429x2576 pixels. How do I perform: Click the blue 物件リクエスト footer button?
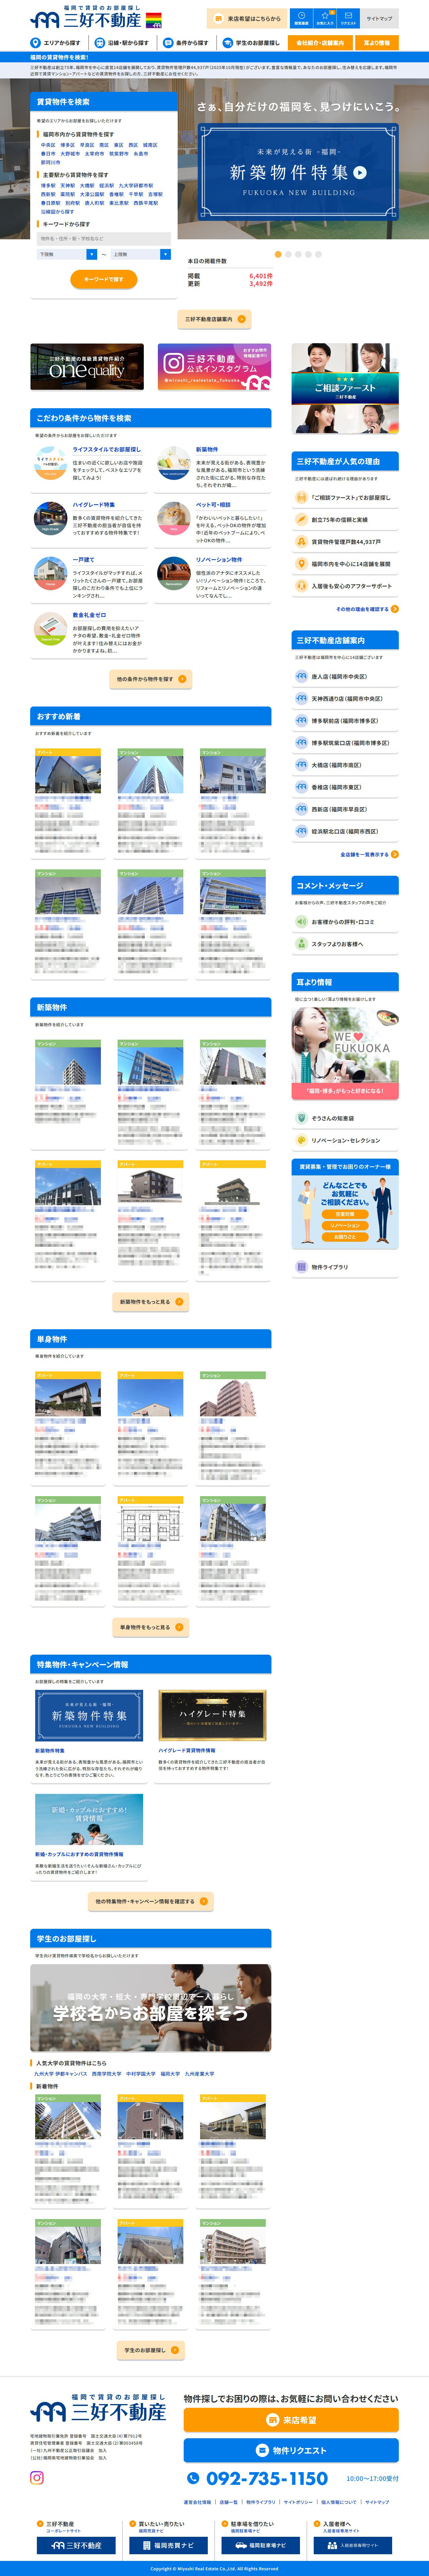click(291, 2450)
